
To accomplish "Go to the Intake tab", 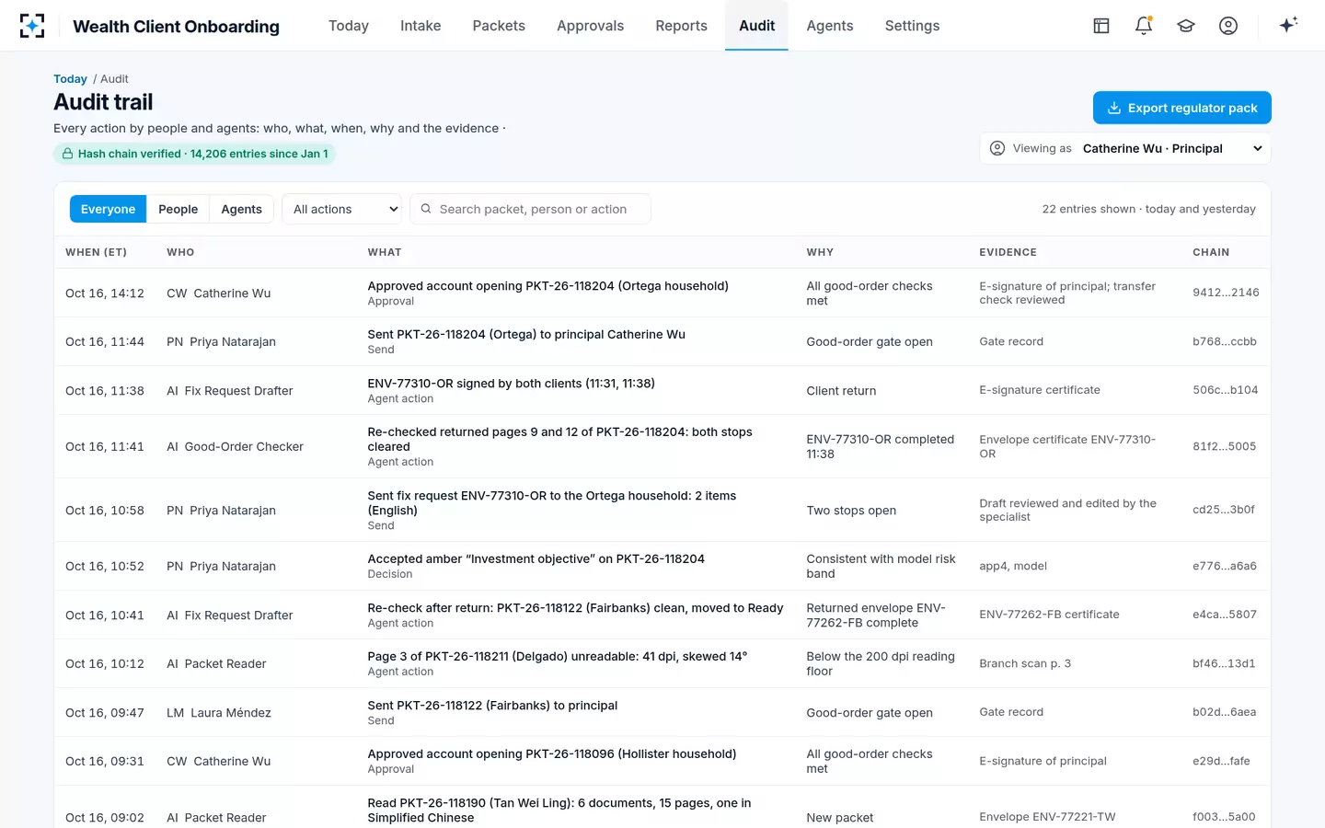I will point(421,26).
